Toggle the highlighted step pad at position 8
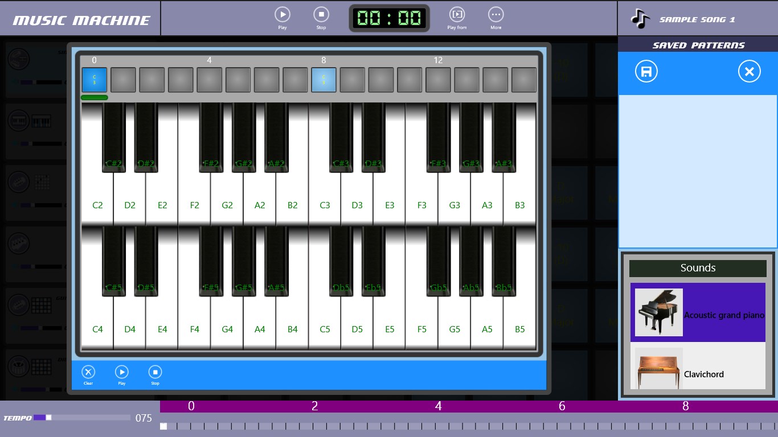The height and width of the screenshot is (437, 778). click(x=324, y=80)
